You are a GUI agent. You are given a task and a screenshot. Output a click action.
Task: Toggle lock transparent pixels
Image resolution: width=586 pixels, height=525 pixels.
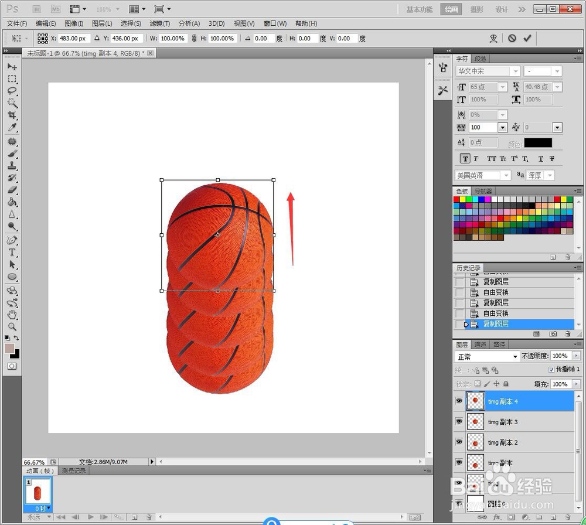pos(477,383)
